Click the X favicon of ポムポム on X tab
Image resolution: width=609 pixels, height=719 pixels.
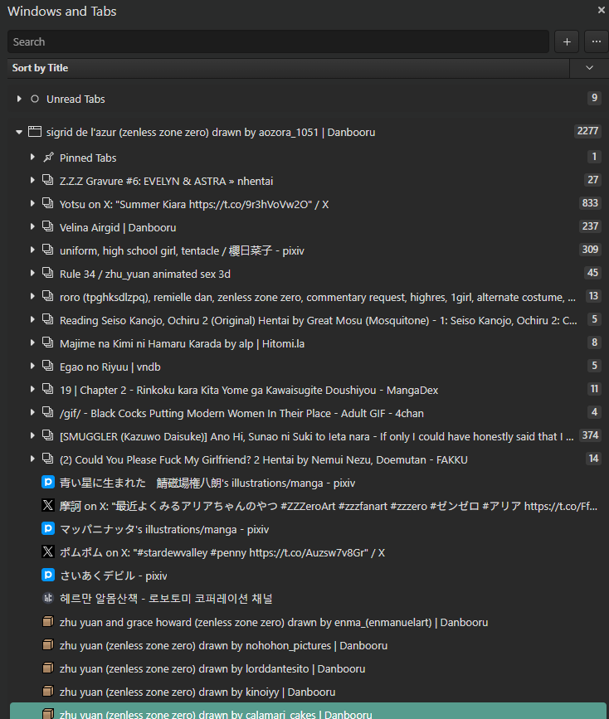(x=48, y=551)
